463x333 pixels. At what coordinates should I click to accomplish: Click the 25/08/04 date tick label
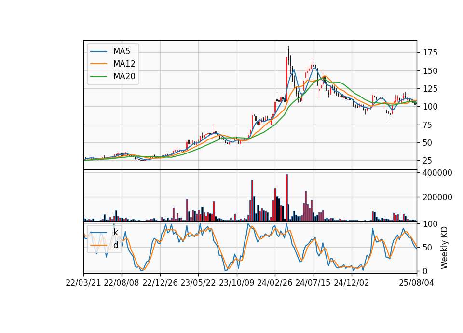tap(417, 283)
